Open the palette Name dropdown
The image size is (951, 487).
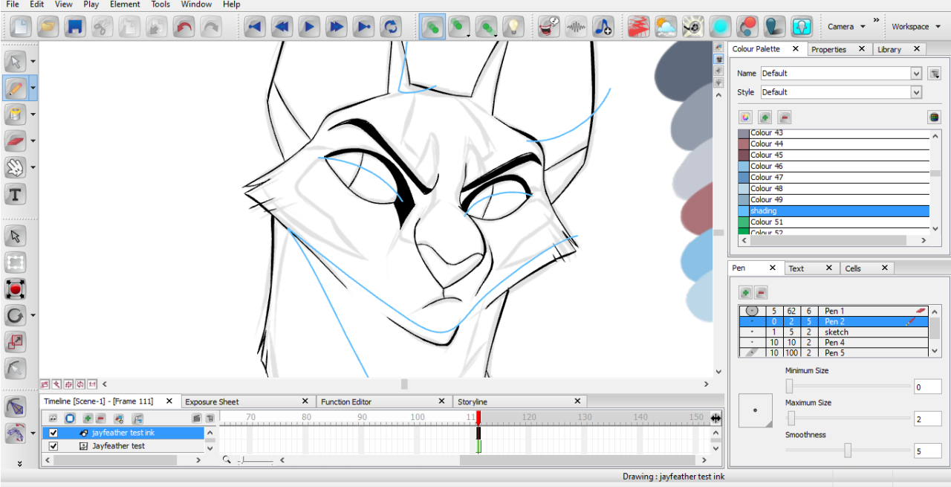916,74
